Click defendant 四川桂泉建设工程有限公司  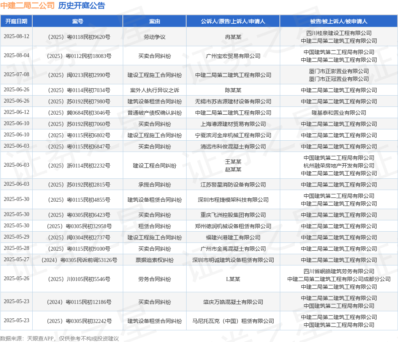tap(339, 33)
